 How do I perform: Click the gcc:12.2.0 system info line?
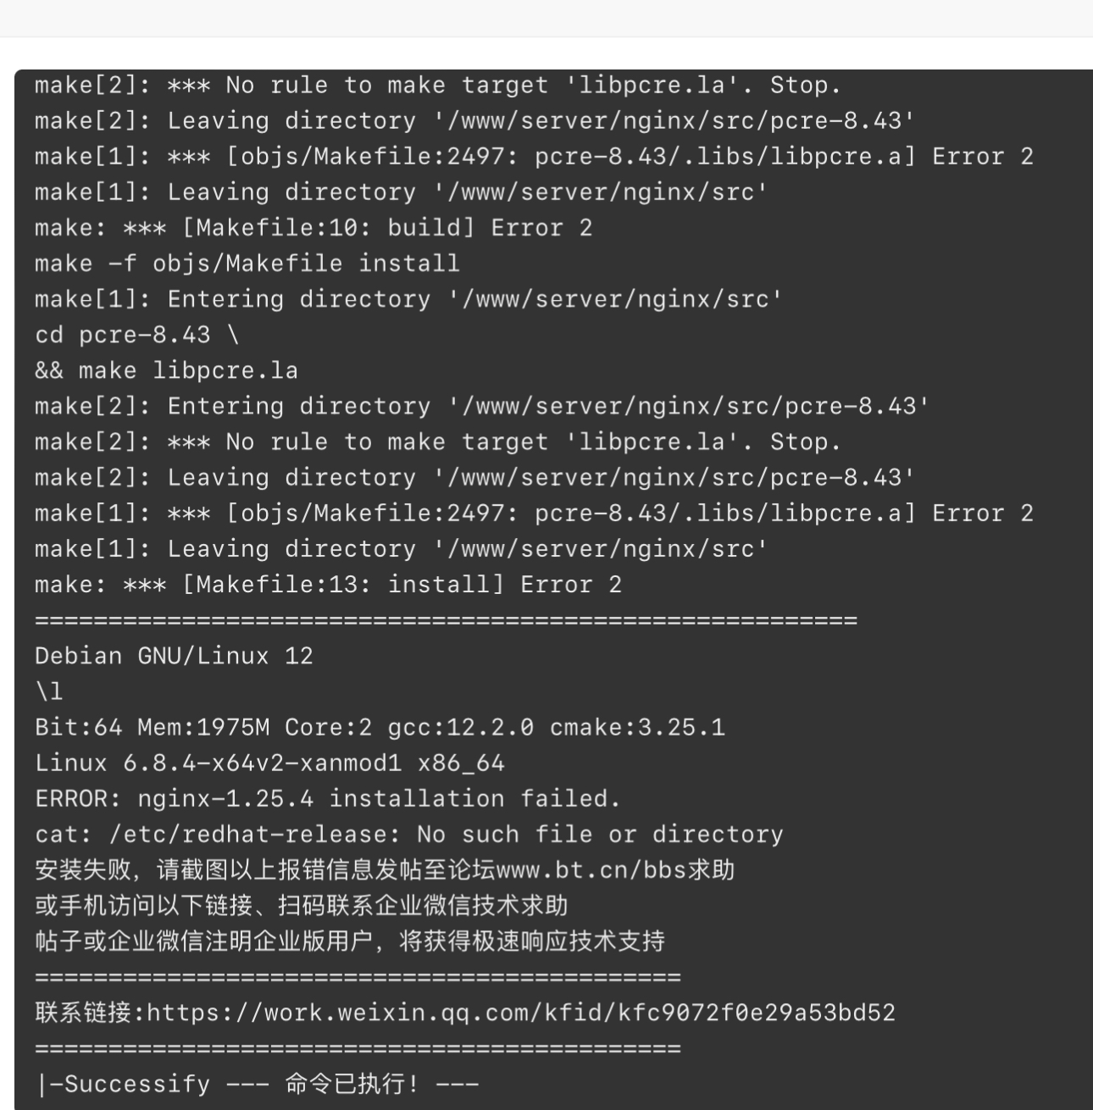(380, 727)
